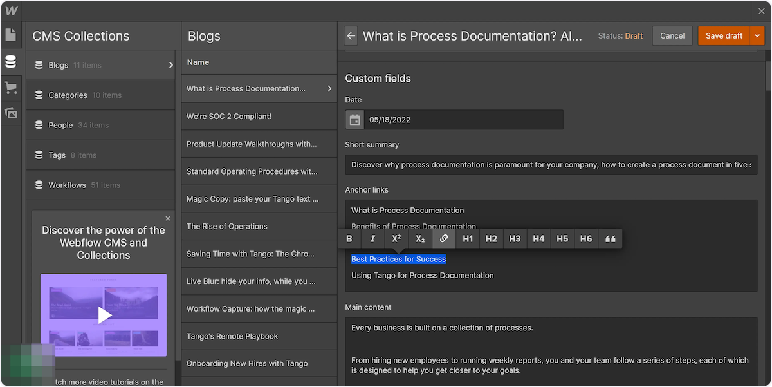This screenshot has width=772, height=387.
Task: Set selected text to H3 heading
Action: pos(515,239)
